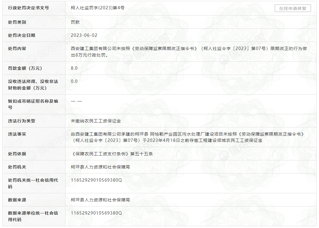The image size is (319, 228).
Task: Select the 违法行为类型 label
Action: 22,121
